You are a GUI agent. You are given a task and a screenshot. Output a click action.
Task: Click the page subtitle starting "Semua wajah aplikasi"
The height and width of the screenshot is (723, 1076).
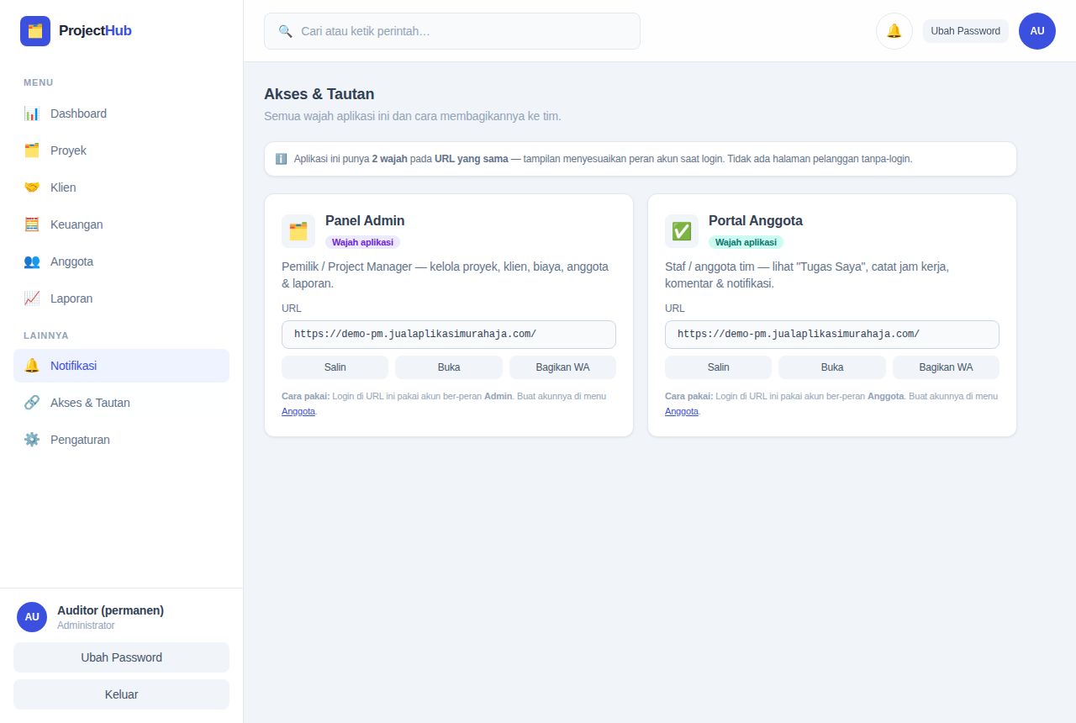[x=413, y=116]
